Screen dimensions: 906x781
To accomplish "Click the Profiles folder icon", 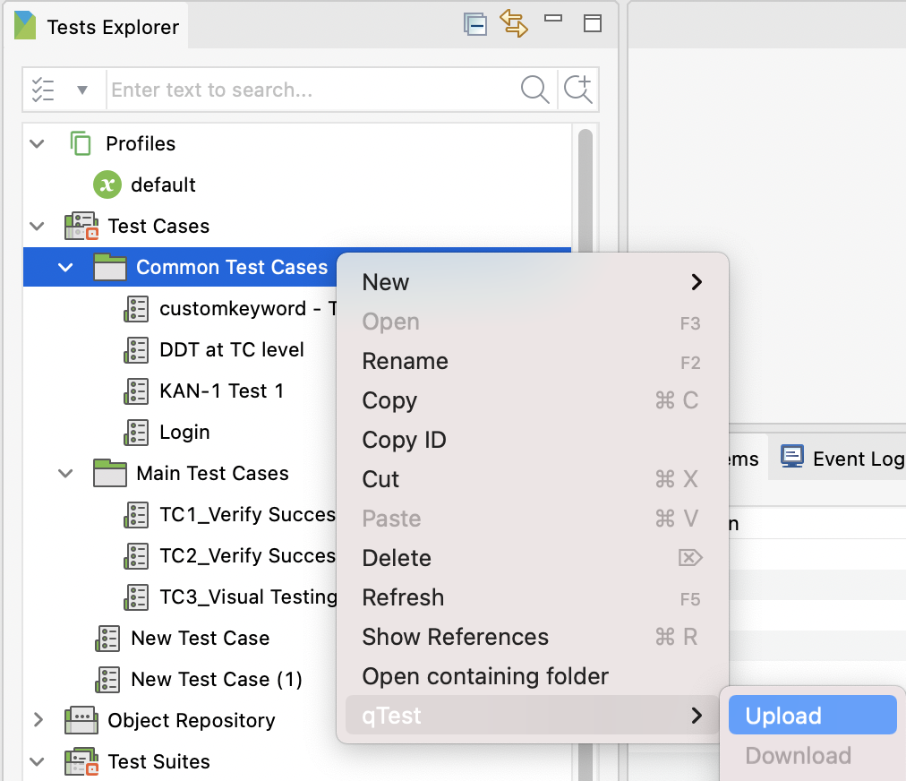I will click(x=79, y=143).
